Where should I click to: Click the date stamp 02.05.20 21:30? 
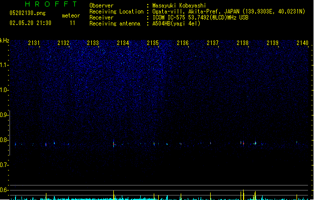[30, 23]
